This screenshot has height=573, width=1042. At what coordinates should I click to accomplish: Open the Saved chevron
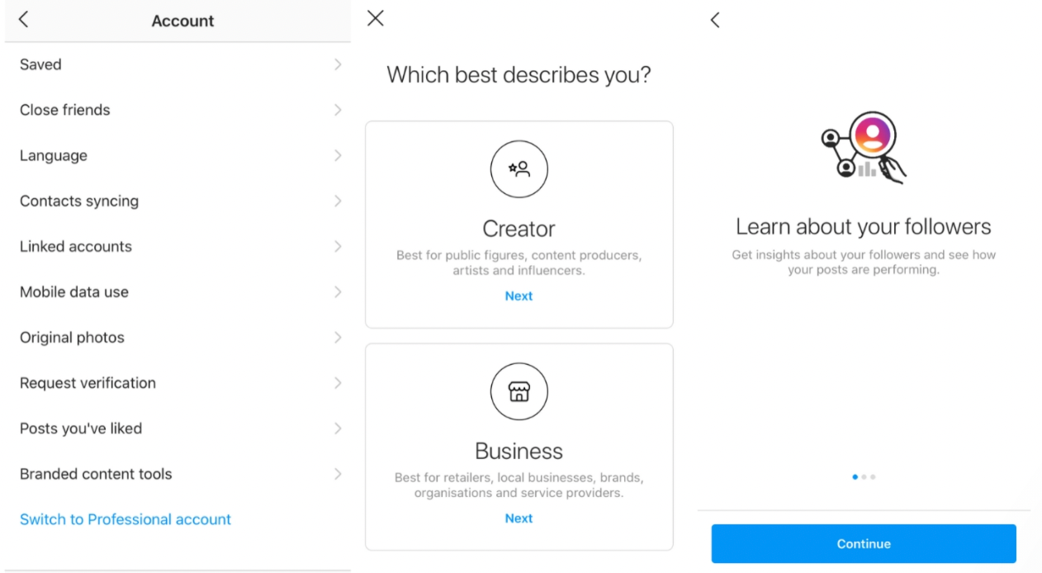click(x=338, y=64)
